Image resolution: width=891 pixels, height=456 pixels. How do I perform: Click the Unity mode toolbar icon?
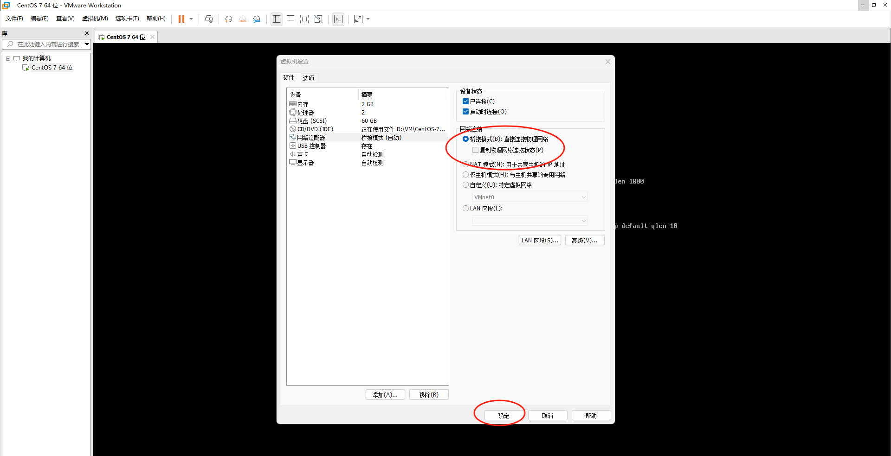click(318, 19)
